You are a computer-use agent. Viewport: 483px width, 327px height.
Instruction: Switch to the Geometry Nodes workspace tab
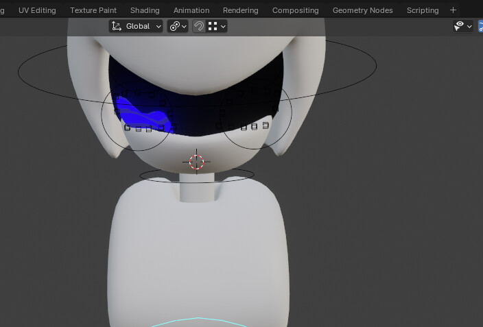[x=362, y=10]
